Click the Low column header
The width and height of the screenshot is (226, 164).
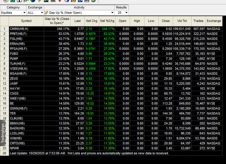151,21
